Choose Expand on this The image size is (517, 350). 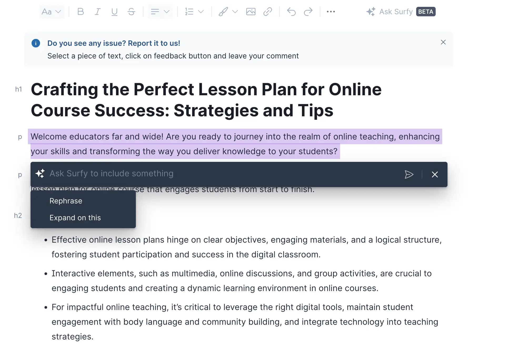75,218
